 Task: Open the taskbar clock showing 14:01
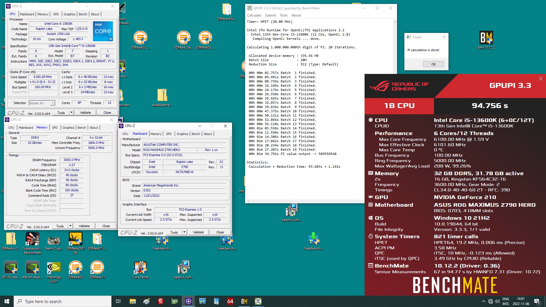521,301
